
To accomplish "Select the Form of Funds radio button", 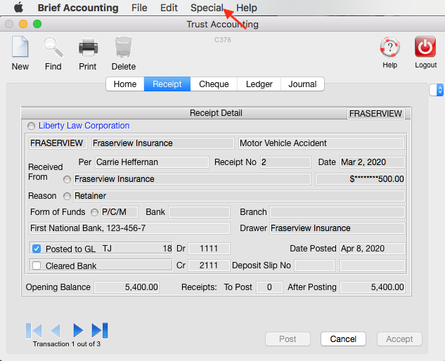I will (94, 212).
